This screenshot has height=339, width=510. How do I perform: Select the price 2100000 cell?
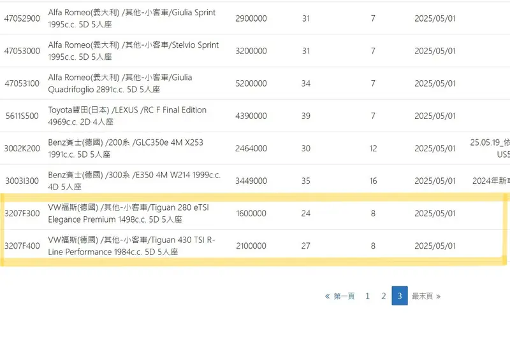[x=251, y=246]
